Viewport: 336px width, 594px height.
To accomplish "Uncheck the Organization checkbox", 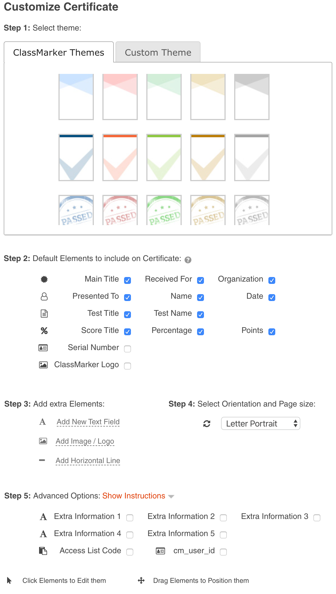I will point(272,280).
